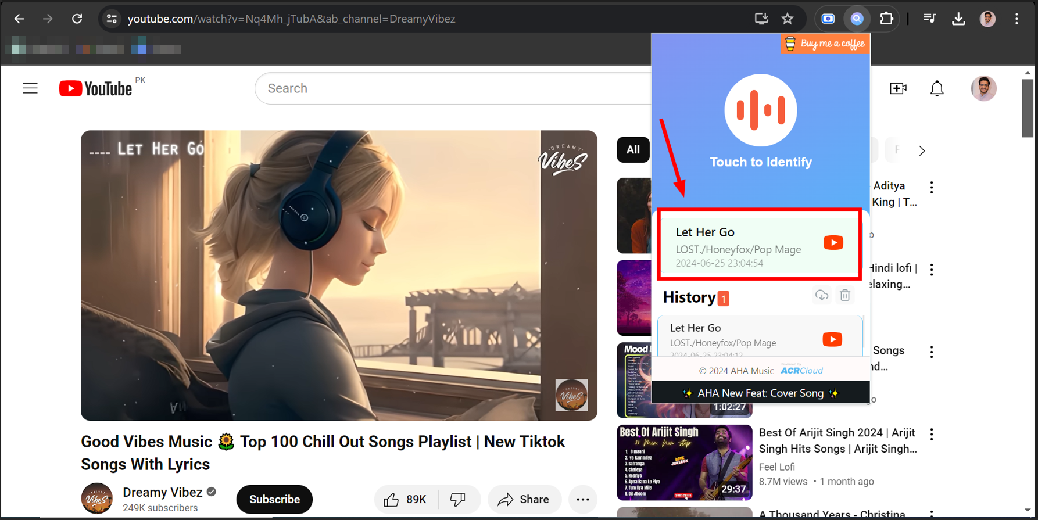Open options menu for Arijit Singh video
This screenshot has width=1038, height=520.
tap(932, 434)
